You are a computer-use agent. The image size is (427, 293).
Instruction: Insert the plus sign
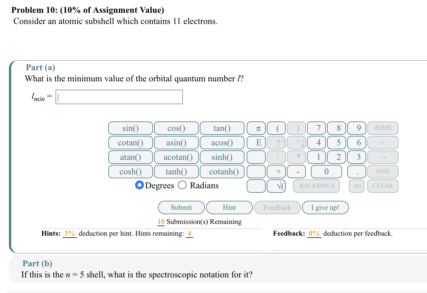coord(277,172)
